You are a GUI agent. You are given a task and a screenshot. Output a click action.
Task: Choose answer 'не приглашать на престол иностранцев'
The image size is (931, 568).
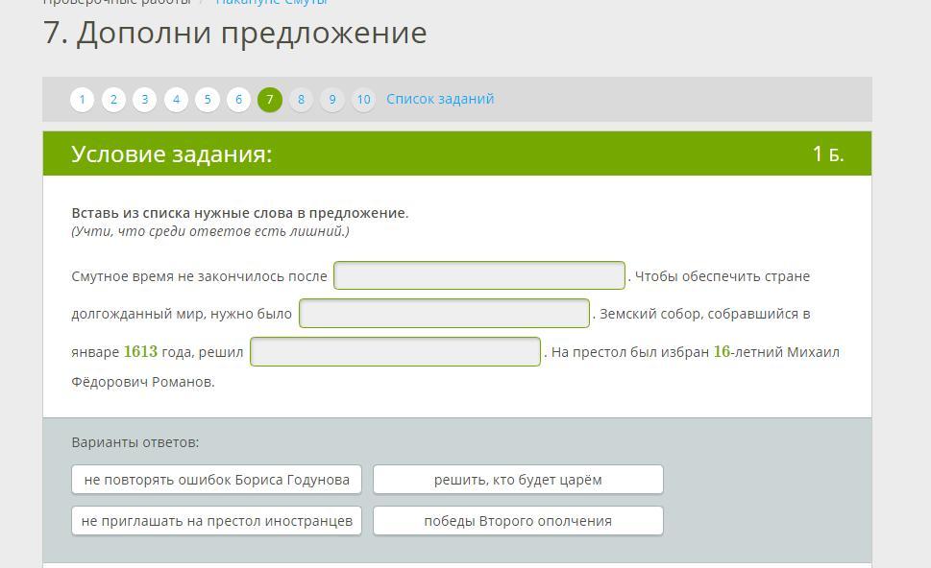coord(217,521)
